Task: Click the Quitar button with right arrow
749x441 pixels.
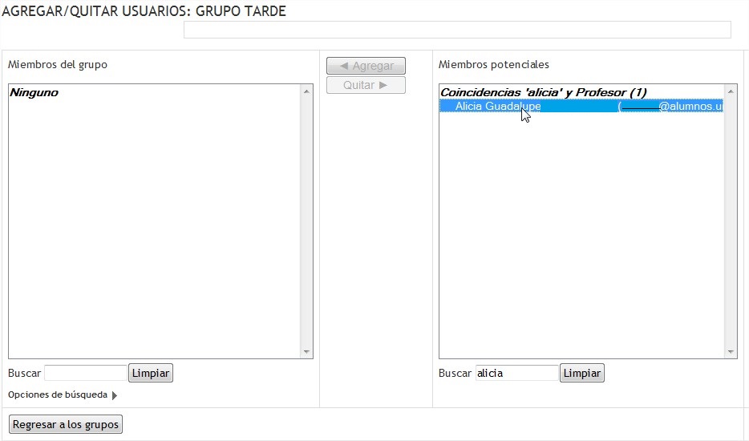Action: coord(366,85)
